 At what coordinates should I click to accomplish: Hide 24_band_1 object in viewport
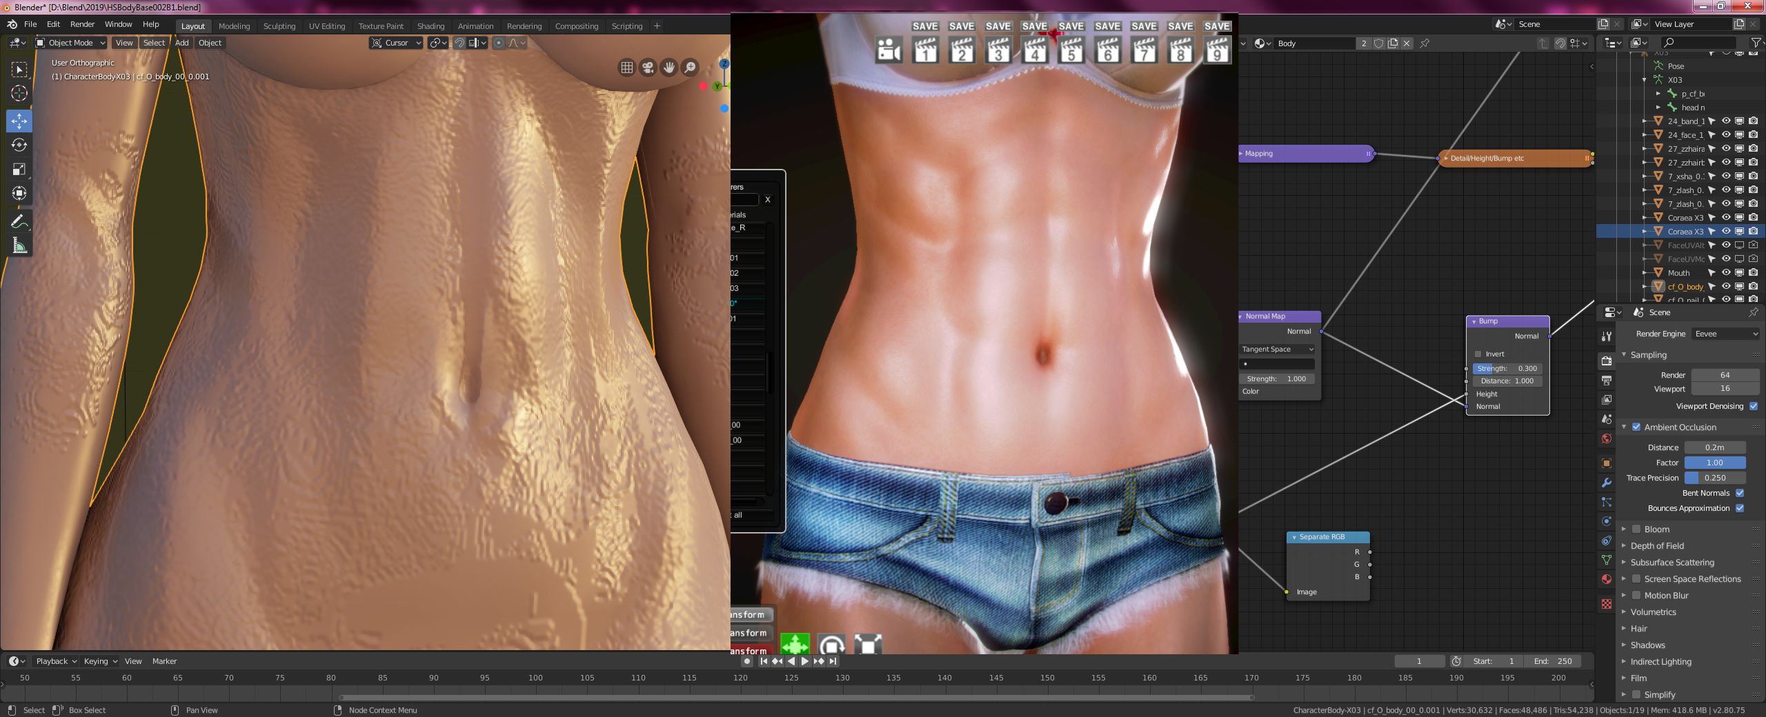pyautogui.click(x=1726, y=121)
